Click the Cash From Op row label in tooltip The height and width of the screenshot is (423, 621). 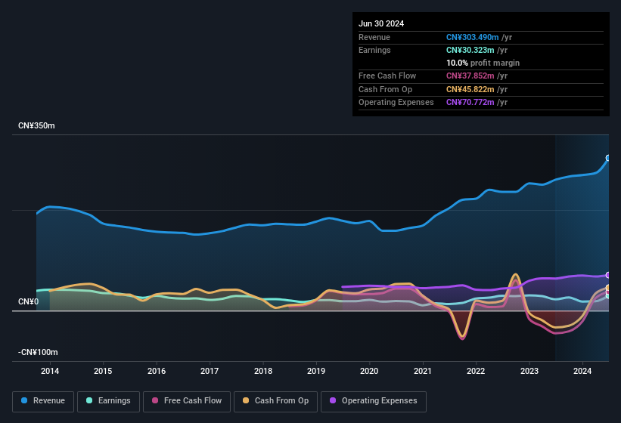coord(385,89)
